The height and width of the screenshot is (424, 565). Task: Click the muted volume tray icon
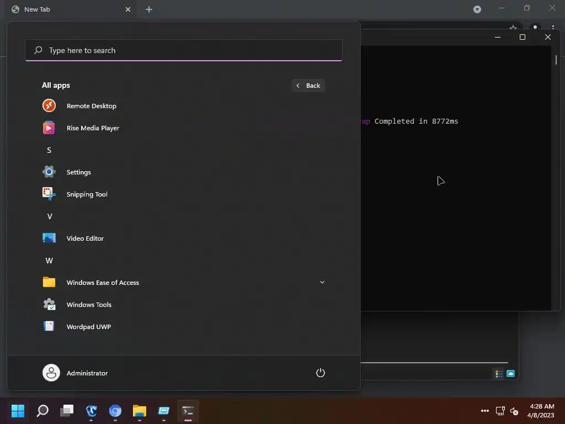514,411
